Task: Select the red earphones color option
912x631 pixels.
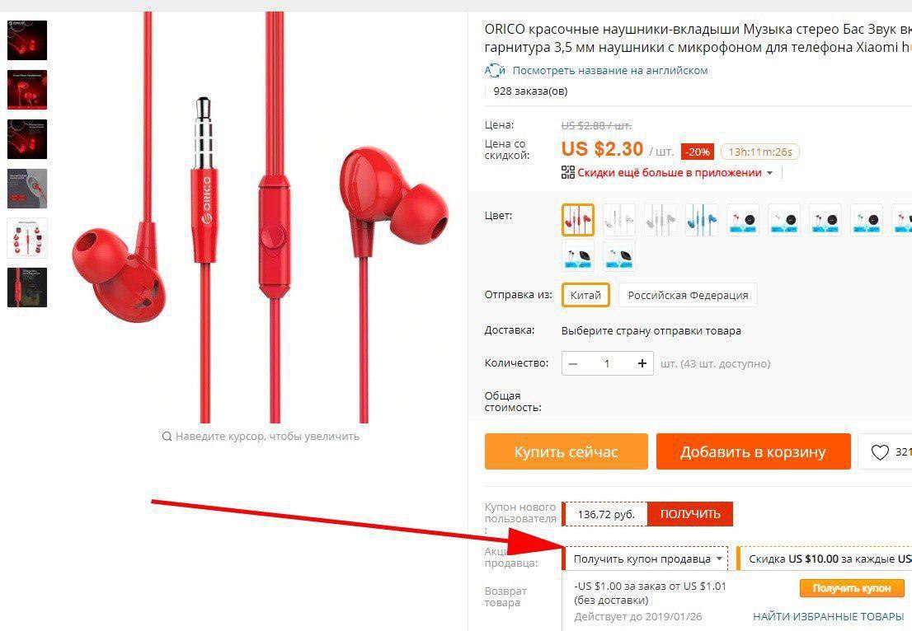Action: point(577,220)
